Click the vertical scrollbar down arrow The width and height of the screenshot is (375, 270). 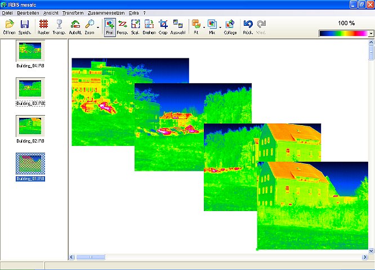tap(371, 251)
